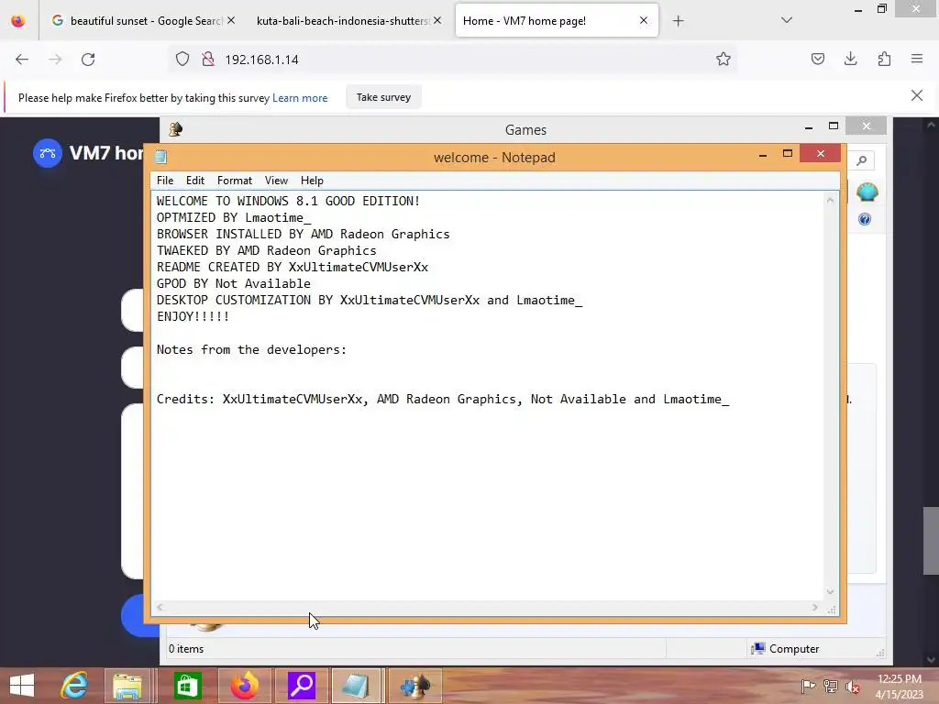939x704 pixels.
Task: Click the GPOD BY Not Available line
Action: [x=234, y=284]
